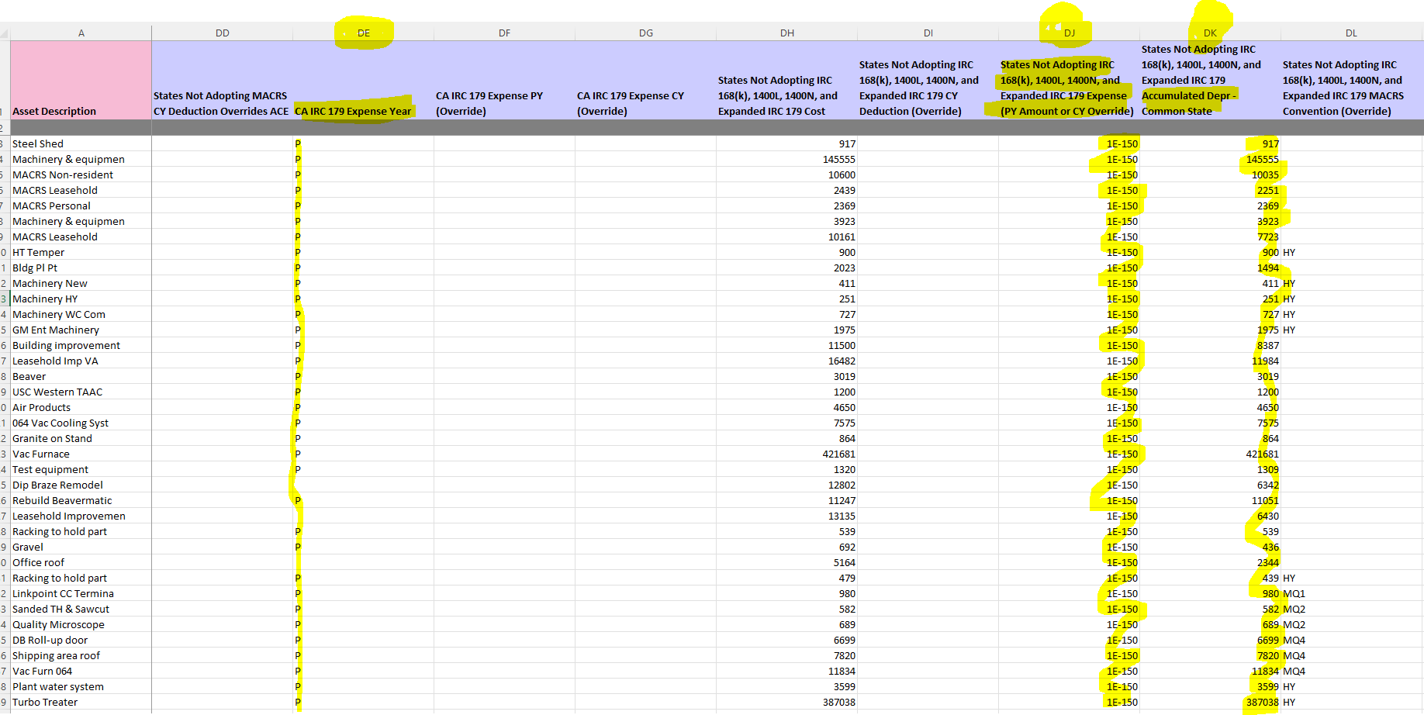
Task: Select the Linkpoint CC Termina cell
Action: coord(81,593)
